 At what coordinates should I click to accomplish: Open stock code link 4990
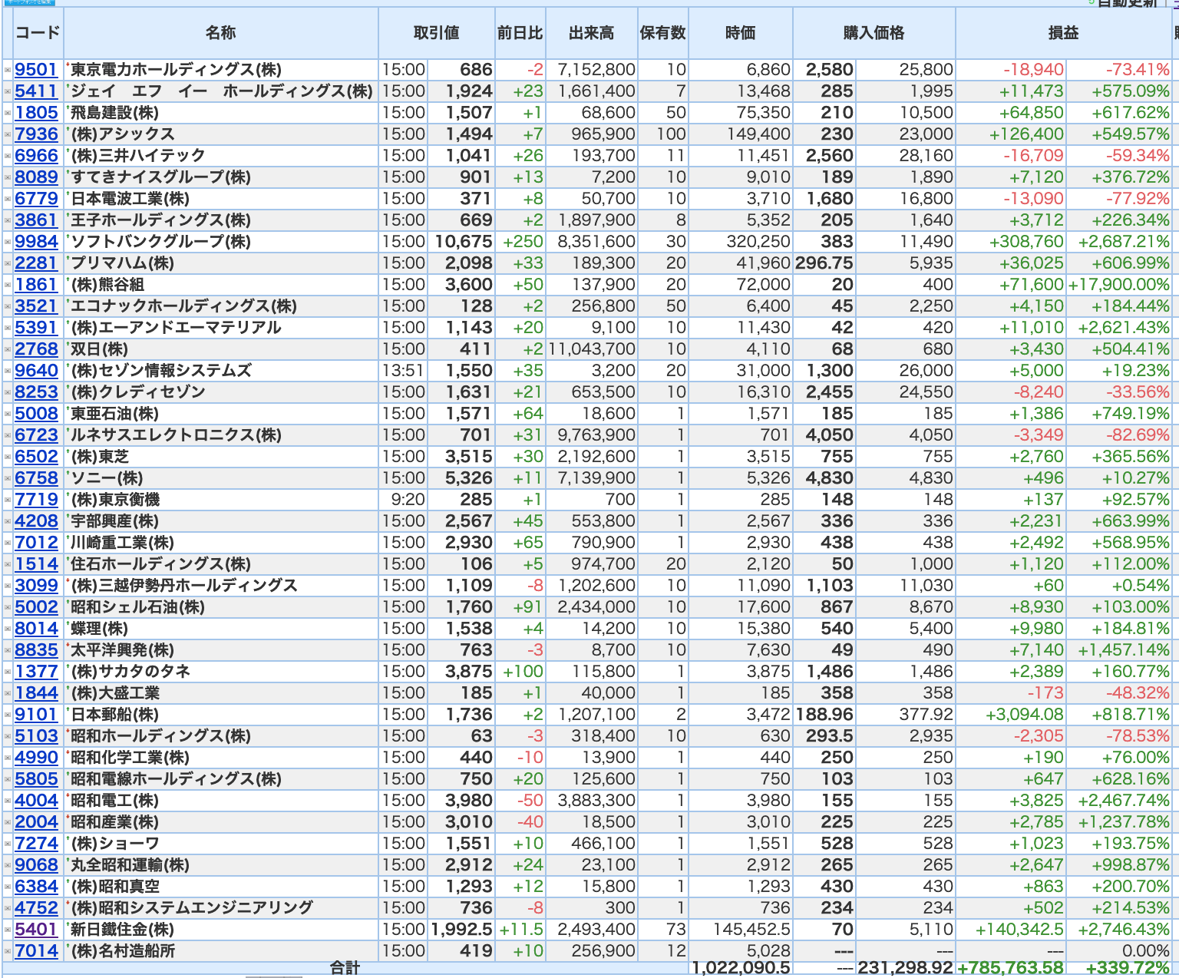36,758
